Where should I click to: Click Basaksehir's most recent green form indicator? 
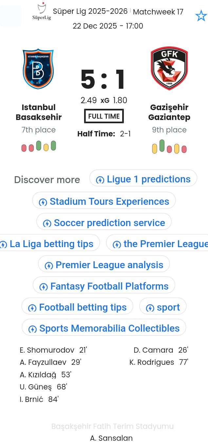[x=53, y=146]
